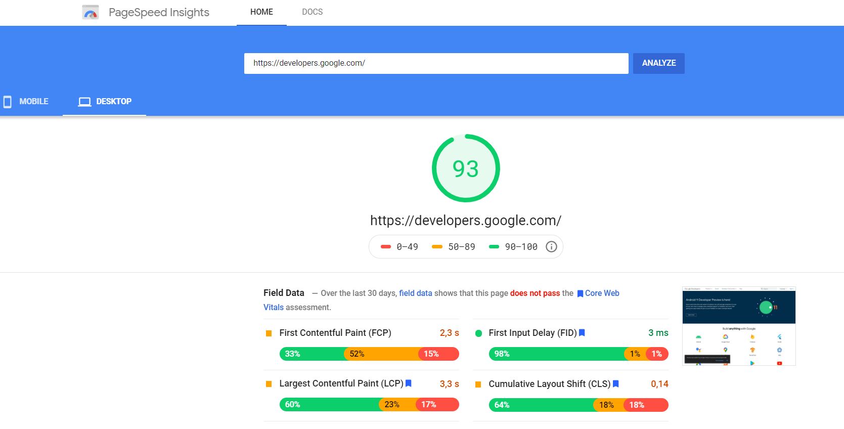The width and height of the screenshot is (844, 429).
Task: Click the FCP orange 52% bar segment
Action: (381, 354)
